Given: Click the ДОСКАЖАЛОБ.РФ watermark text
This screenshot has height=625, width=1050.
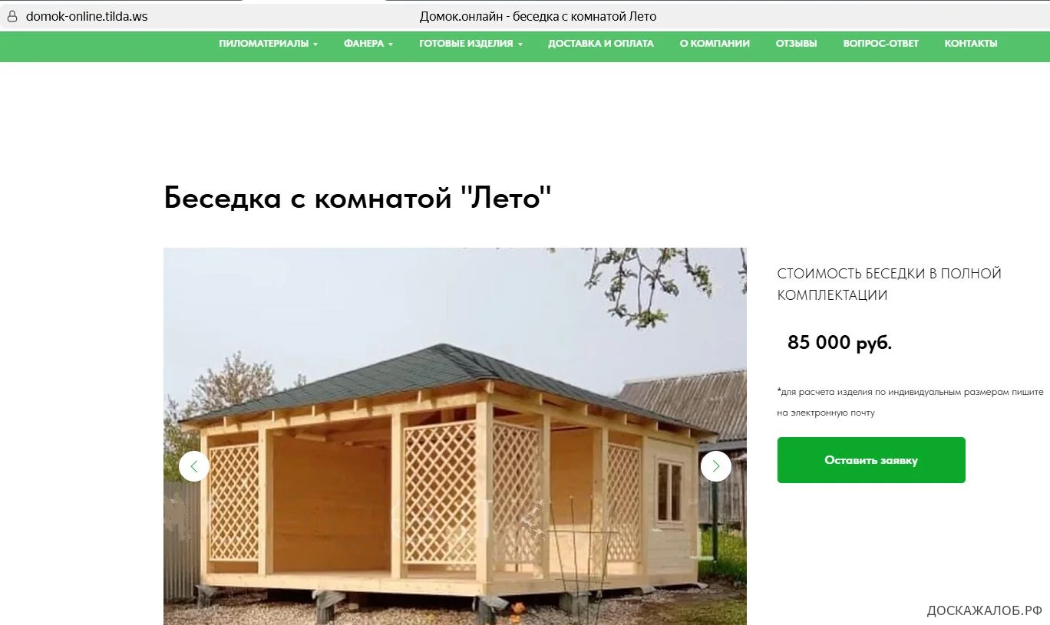Looking at the screenshot, I should 985,610.
